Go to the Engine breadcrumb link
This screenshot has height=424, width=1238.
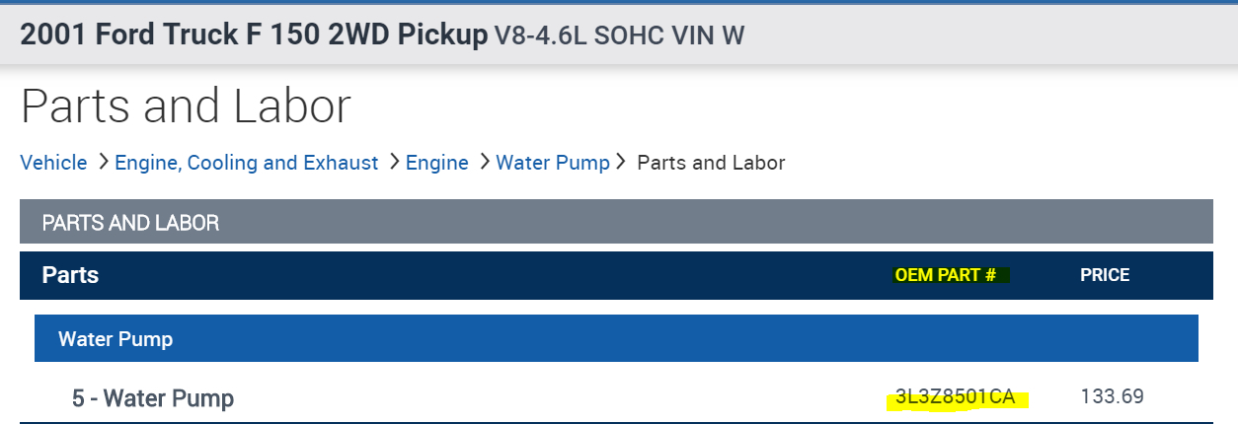coord(436,163)
